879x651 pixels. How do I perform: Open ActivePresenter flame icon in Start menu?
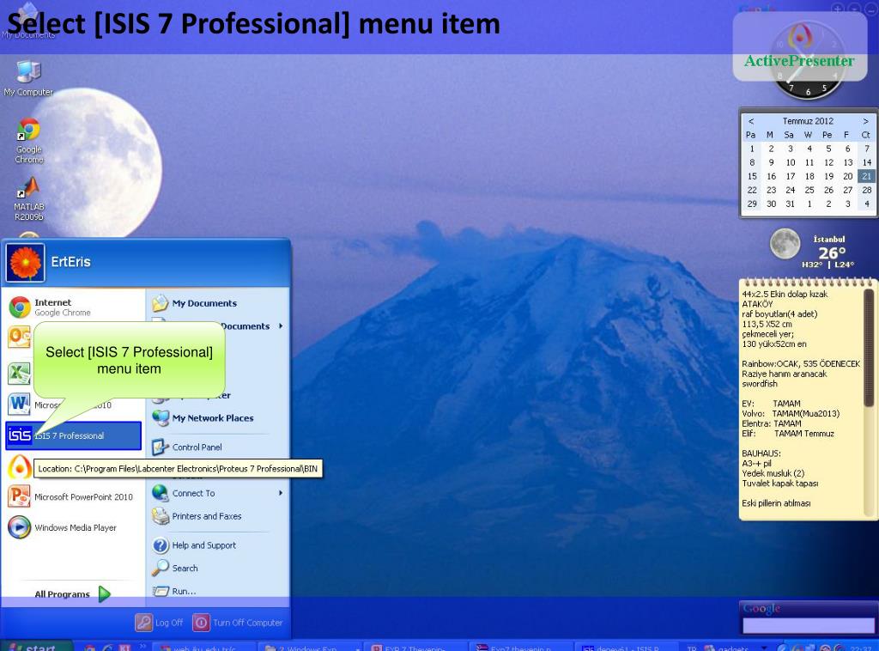pos(19,466)
